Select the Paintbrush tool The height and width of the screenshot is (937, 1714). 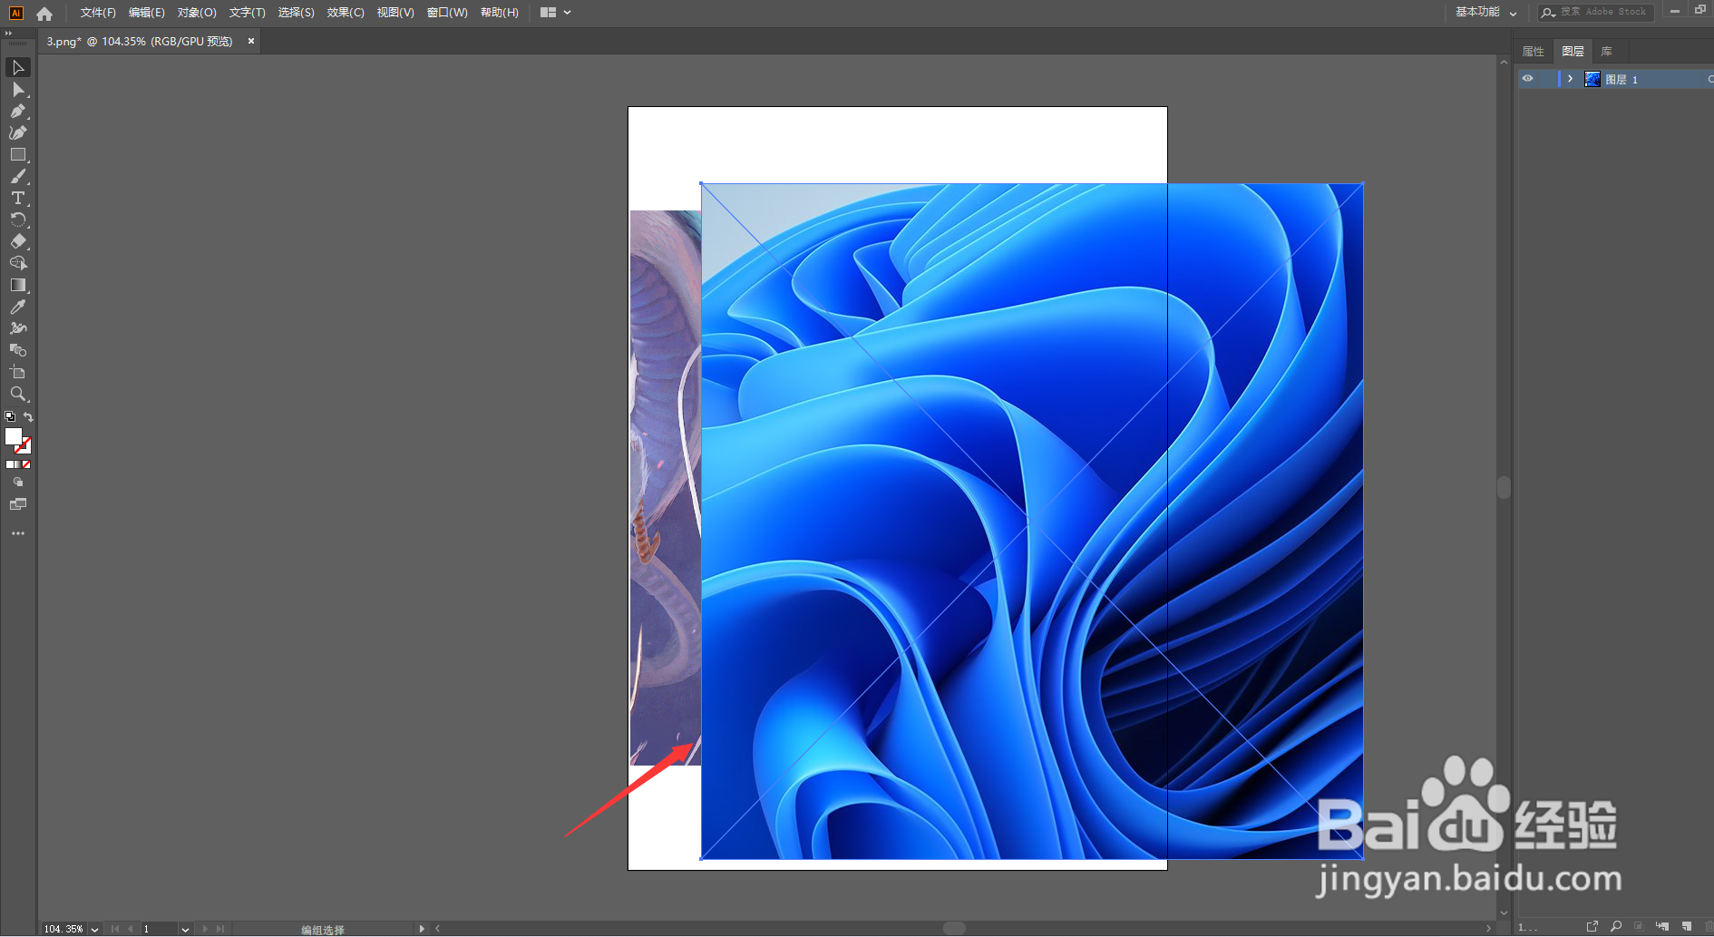tap(17, 177)
